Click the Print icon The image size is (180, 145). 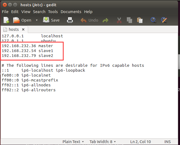click(x=70, y=20)
